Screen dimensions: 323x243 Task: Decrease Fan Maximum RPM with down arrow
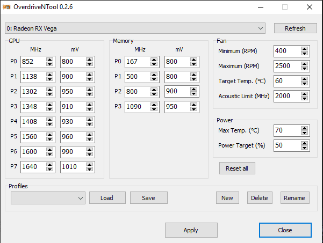point(304,68)
